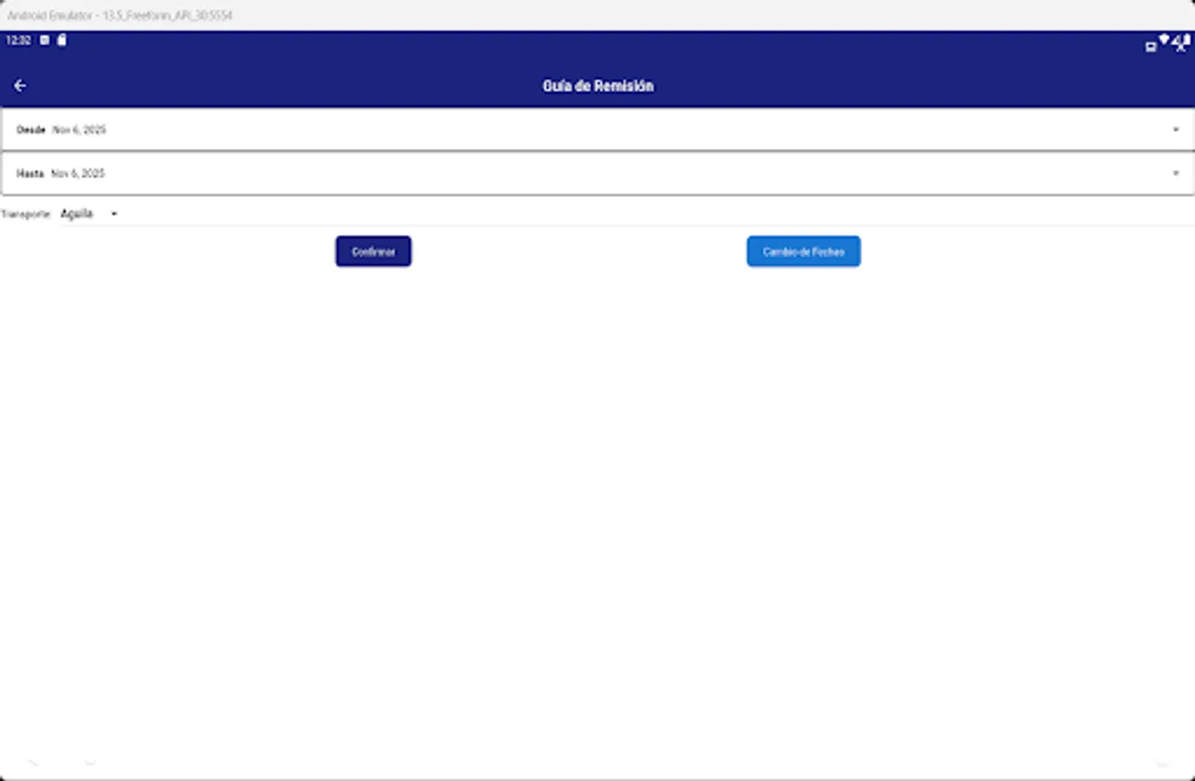Viewport: 1195px width, 781px height.
Task: Click the Hasta date value Nov 6, 2025
Action: coord(79,174)
